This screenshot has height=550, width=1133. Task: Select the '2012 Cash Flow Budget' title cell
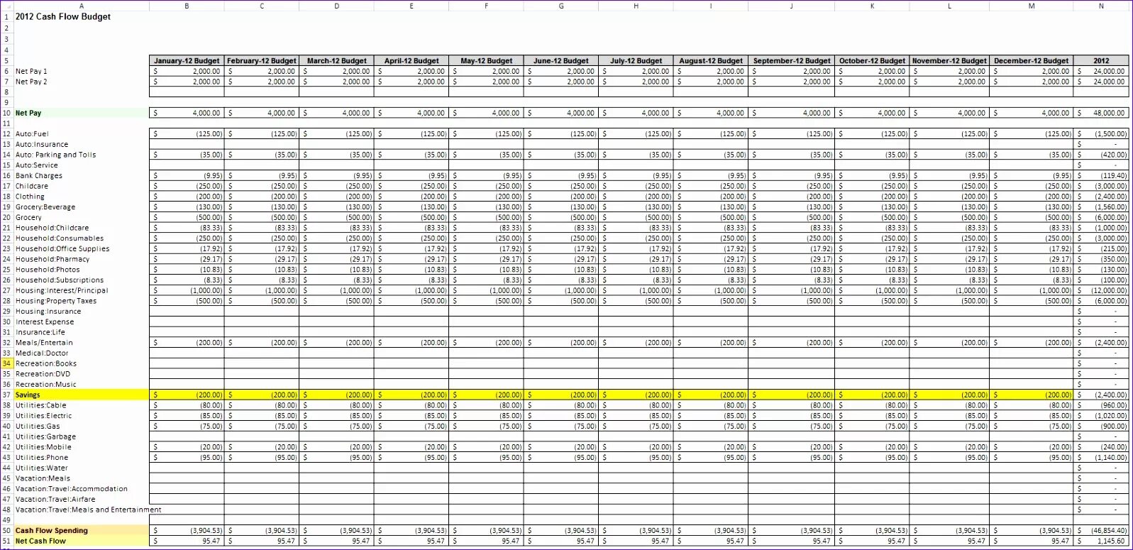63,16
